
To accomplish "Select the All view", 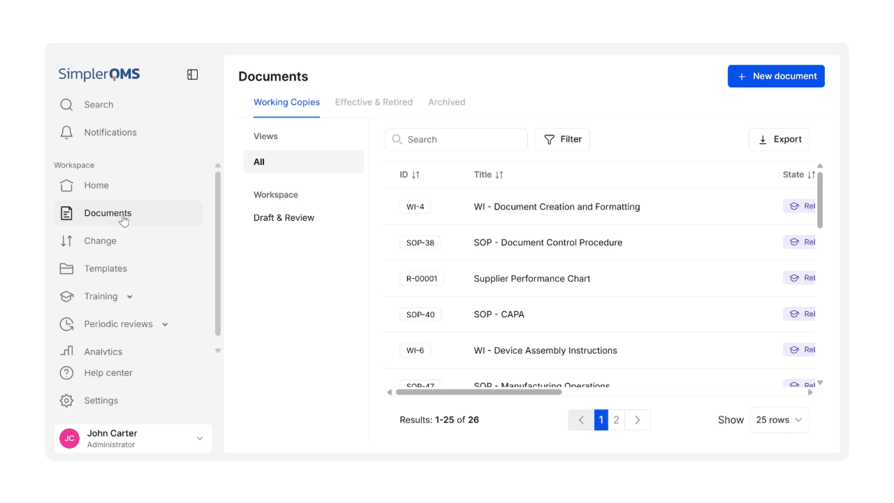I will [304, 162].
